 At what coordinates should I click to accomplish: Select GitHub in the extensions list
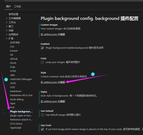coord(14,59)
